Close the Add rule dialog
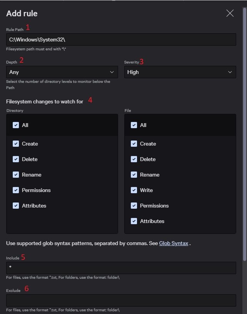247x314 pixels. [230, 14]
